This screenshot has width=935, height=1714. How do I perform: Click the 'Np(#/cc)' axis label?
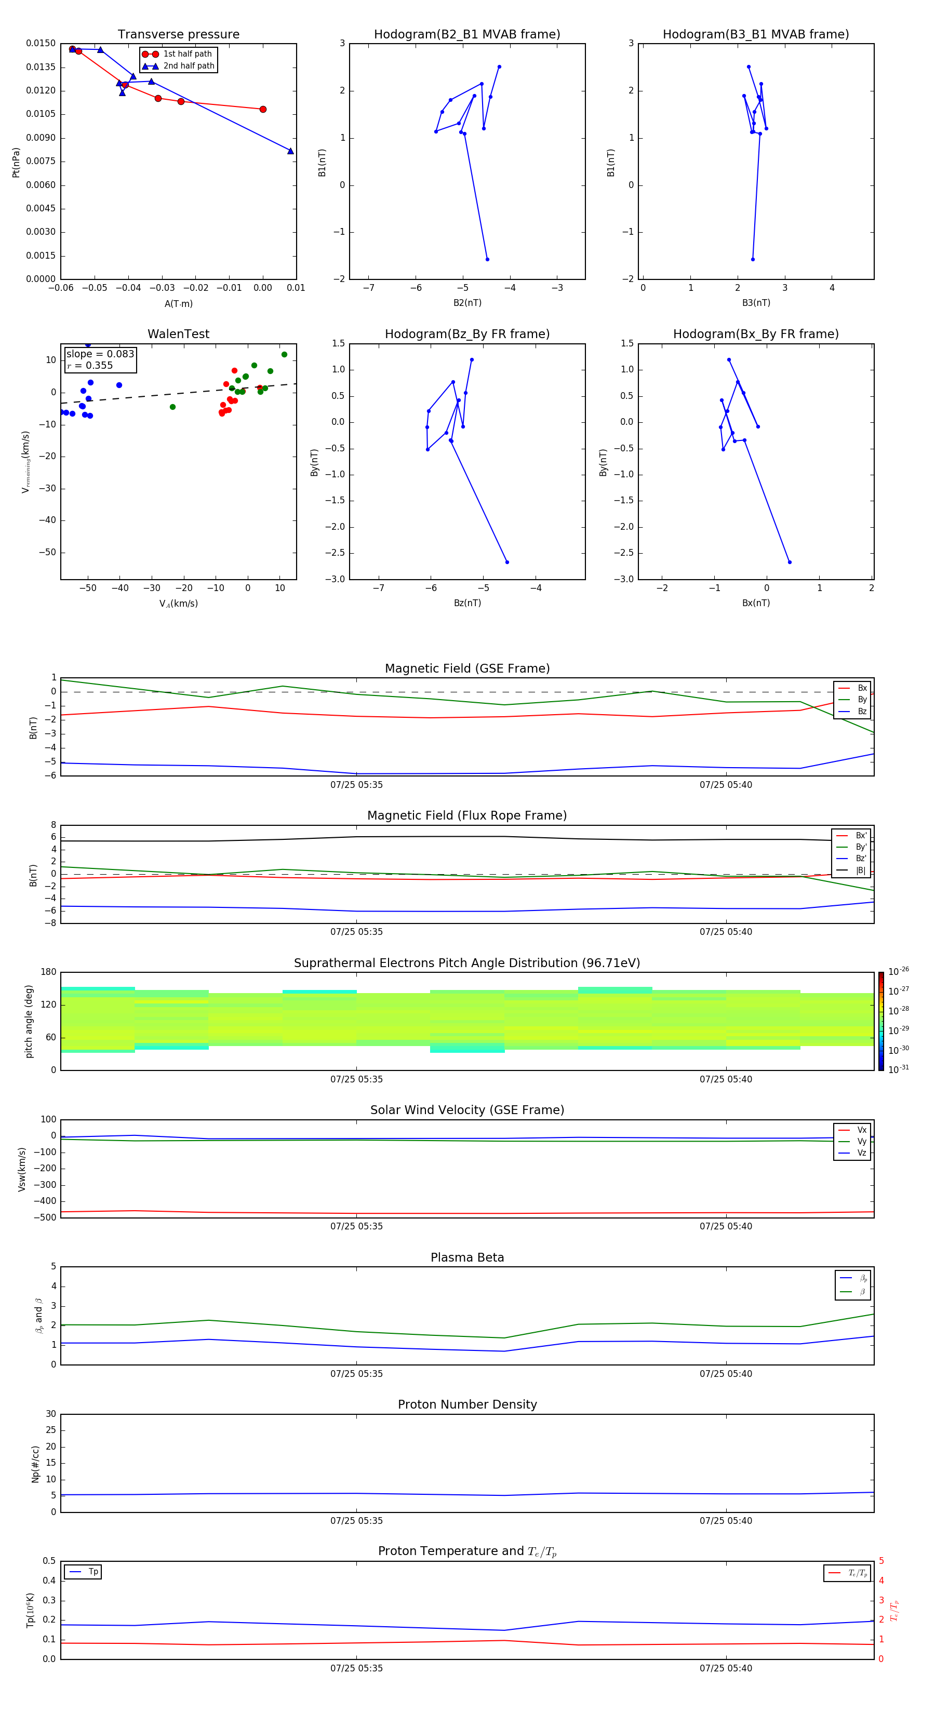(35, 1464)
